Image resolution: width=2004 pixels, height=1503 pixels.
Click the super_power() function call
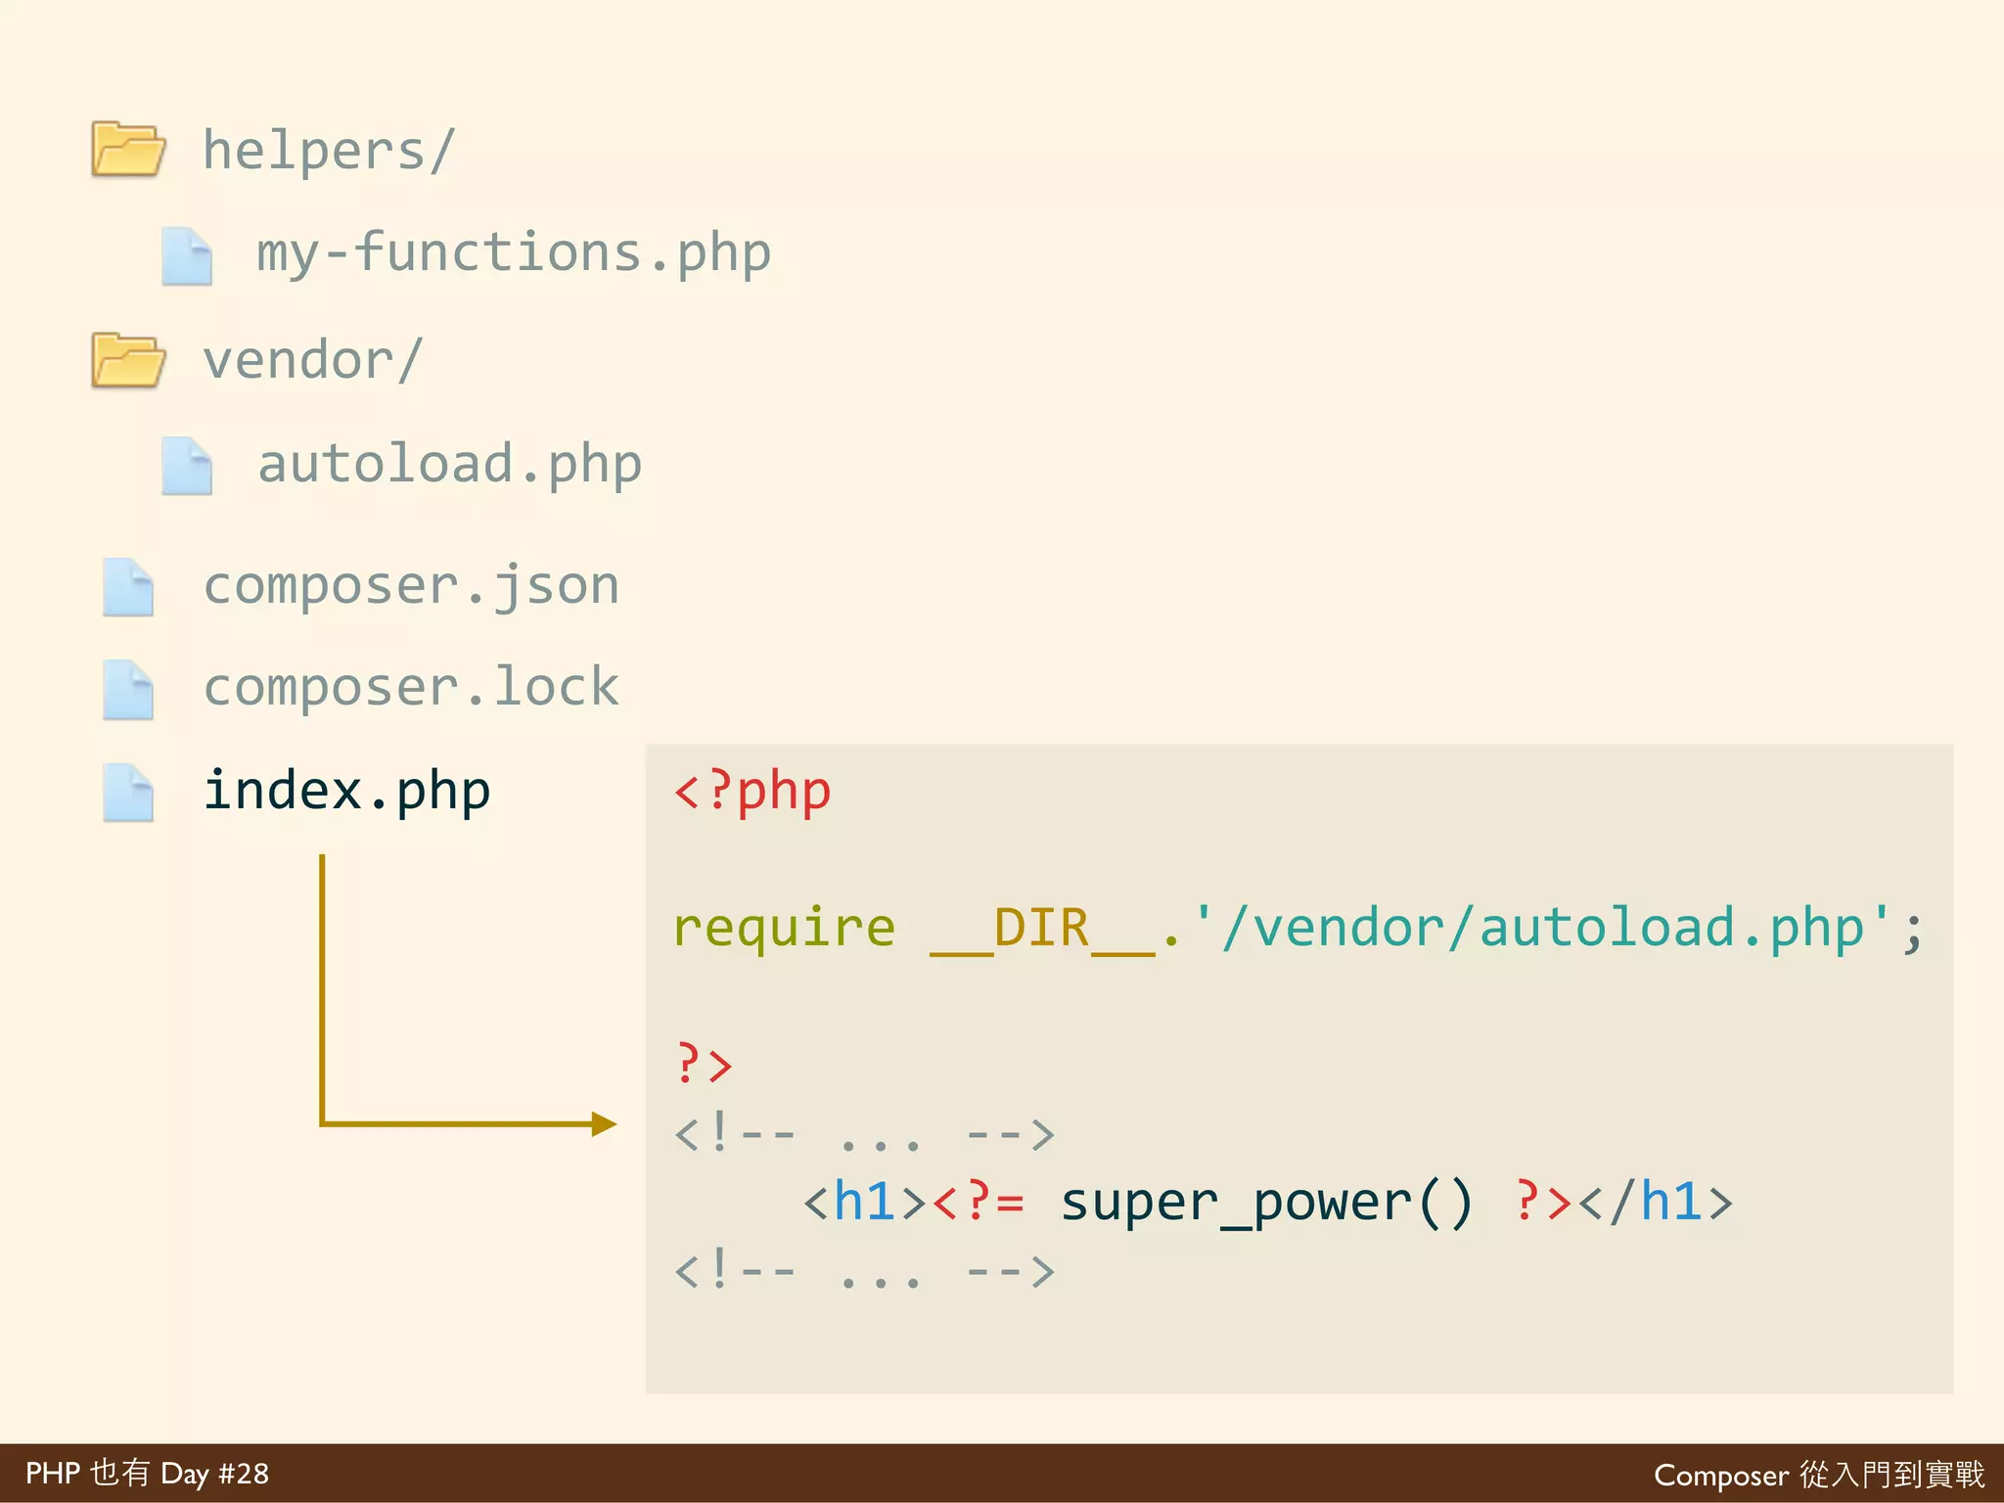click(x=1267, y=1202)
